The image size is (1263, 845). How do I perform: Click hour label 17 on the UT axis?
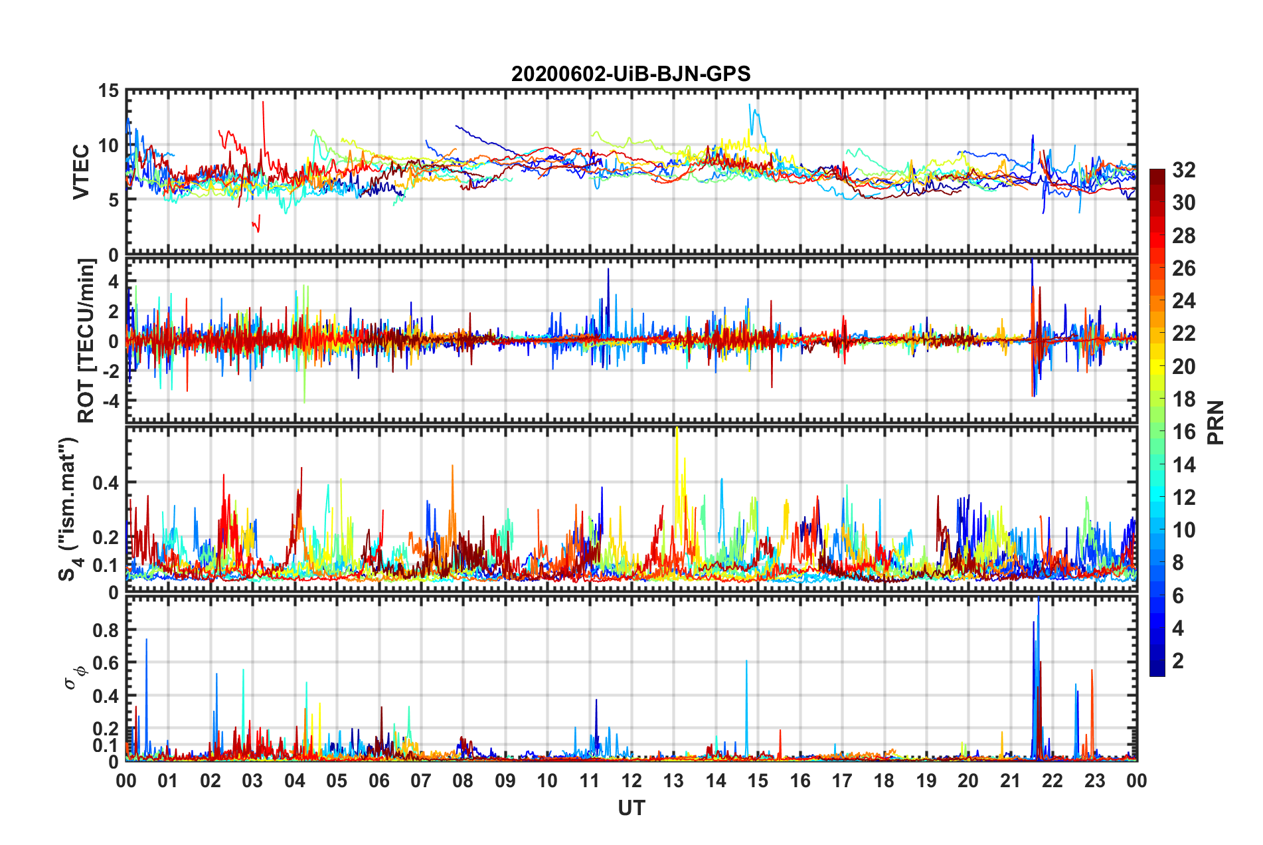tap(842, 781)
